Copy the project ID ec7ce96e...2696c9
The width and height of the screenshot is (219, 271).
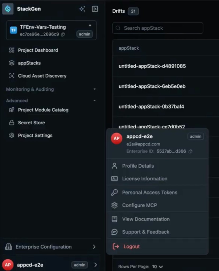[63, 34]
